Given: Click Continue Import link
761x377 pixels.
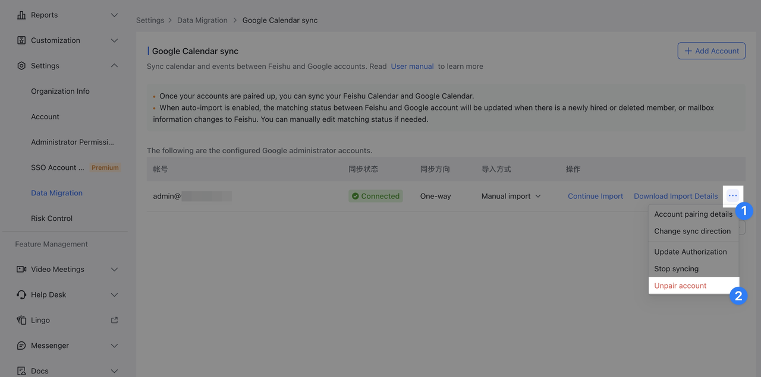Looking at the screenshot, I should point(595,196).
